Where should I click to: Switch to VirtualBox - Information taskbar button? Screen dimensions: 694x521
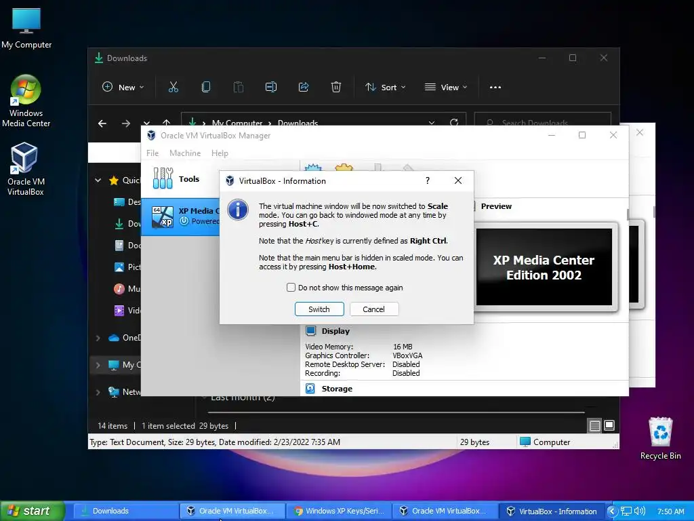pos(552,511)
